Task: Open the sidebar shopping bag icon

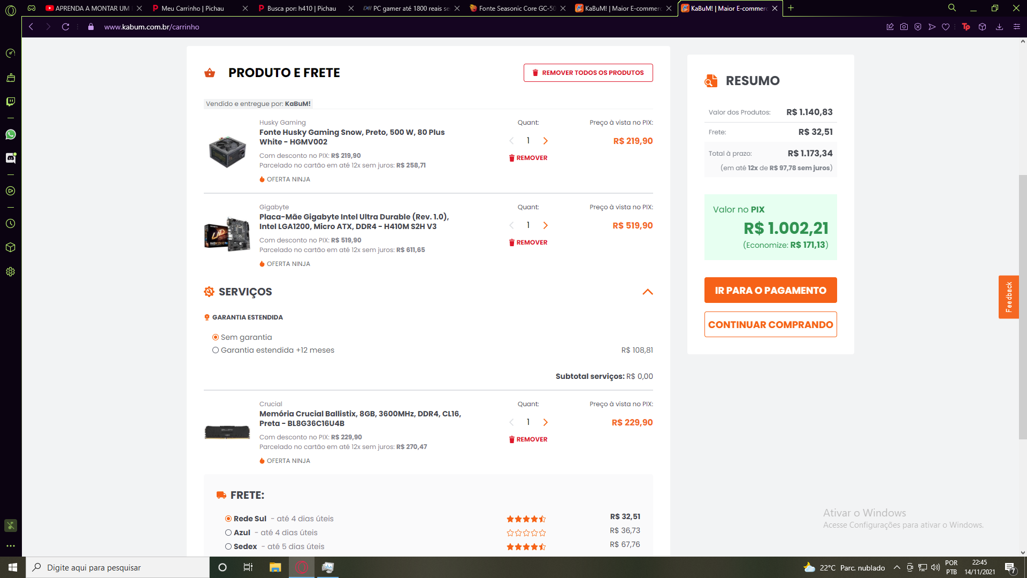Action: [x=11, y=78]
